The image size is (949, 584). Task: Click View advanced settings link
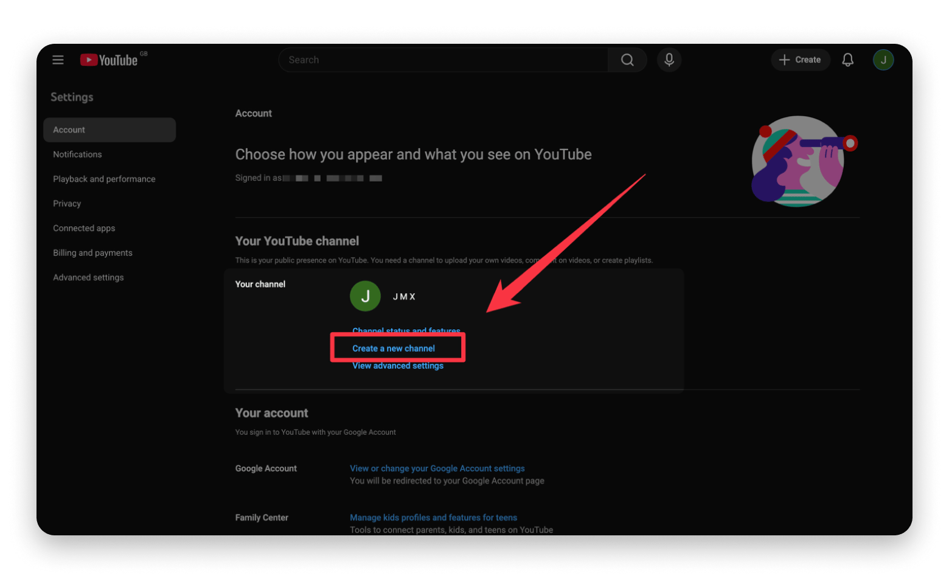tap(398, 366)
